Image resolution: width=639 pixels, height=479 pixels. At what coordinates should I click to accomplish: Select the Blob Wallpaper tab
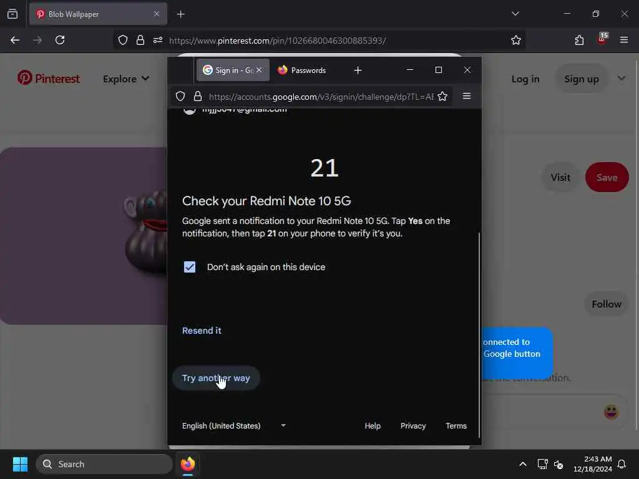pyautogui.click(x=98, y=14)
